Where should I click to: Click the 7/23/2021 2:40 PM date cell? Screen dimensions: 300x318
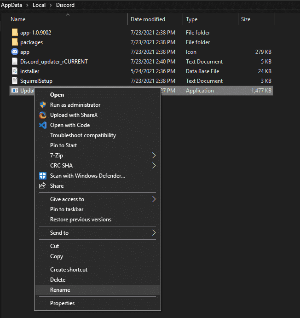coord(153,62)
